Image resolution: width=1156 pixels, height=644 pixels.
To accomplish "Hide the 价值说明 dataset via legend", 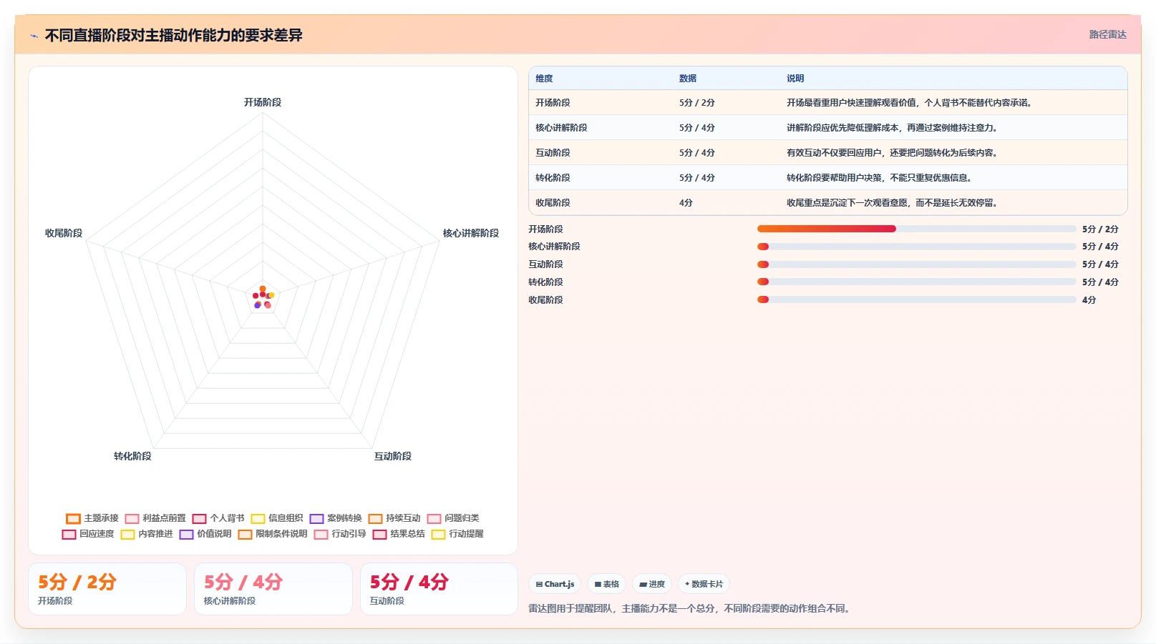I will (205, 534).
